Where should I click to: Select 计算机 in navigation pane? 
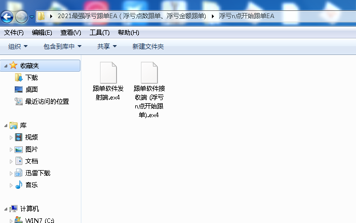point(30,208)
